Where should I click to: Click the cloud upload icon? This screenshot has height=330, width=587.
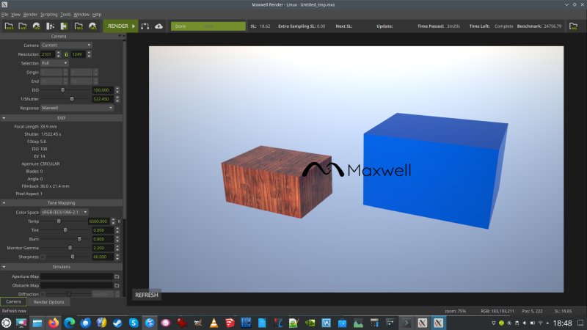point(159,26)
